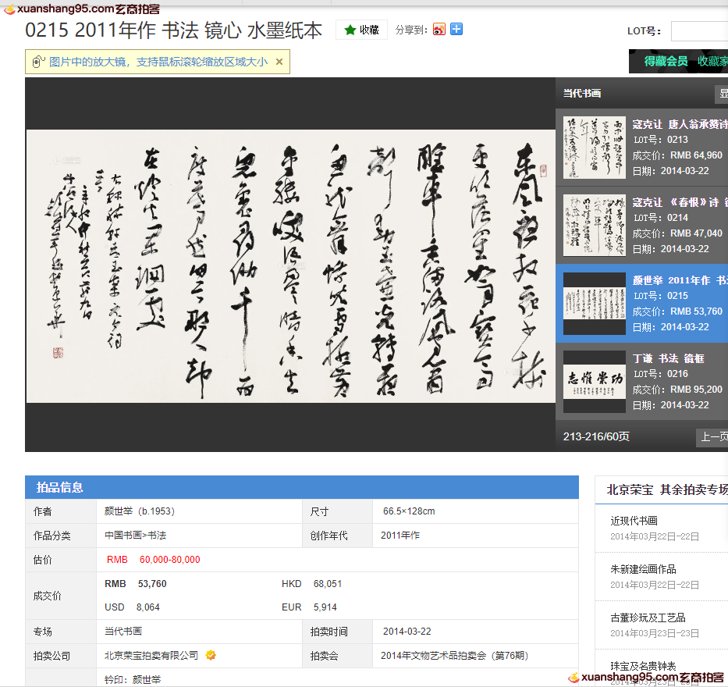Click the lot title 0215 2011年作 书法 镜心 水墨纸本
Image resolution: width=728 pixels, height=687 pixels.
point(173,30)
